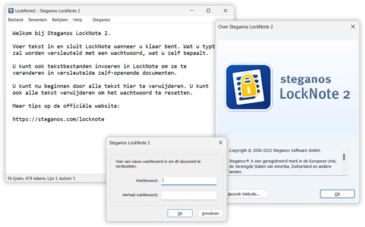Close the LockNote2 main window

225,11
